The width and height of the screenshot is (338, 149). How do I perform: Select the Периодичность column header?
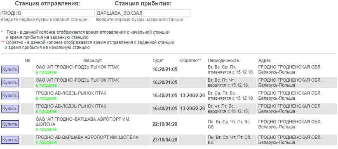point(223,61)
